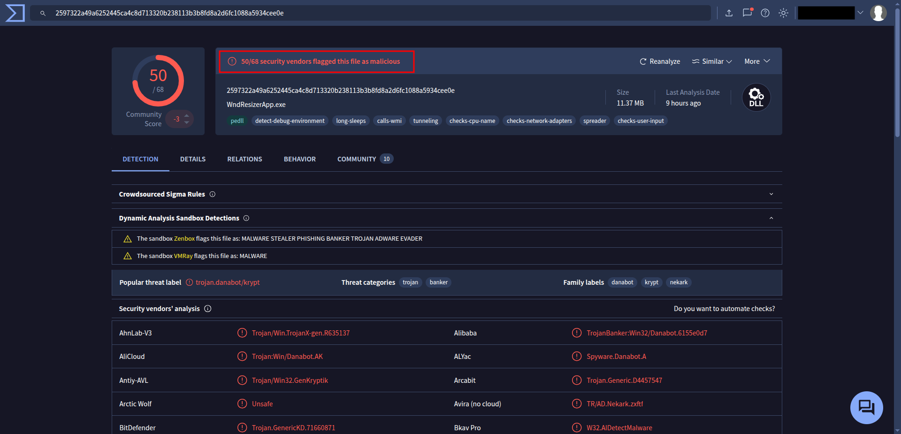Expand the Crowdsourced Sigma Rules section
This screenshot has height=434, width=901.
click(771, 194)
